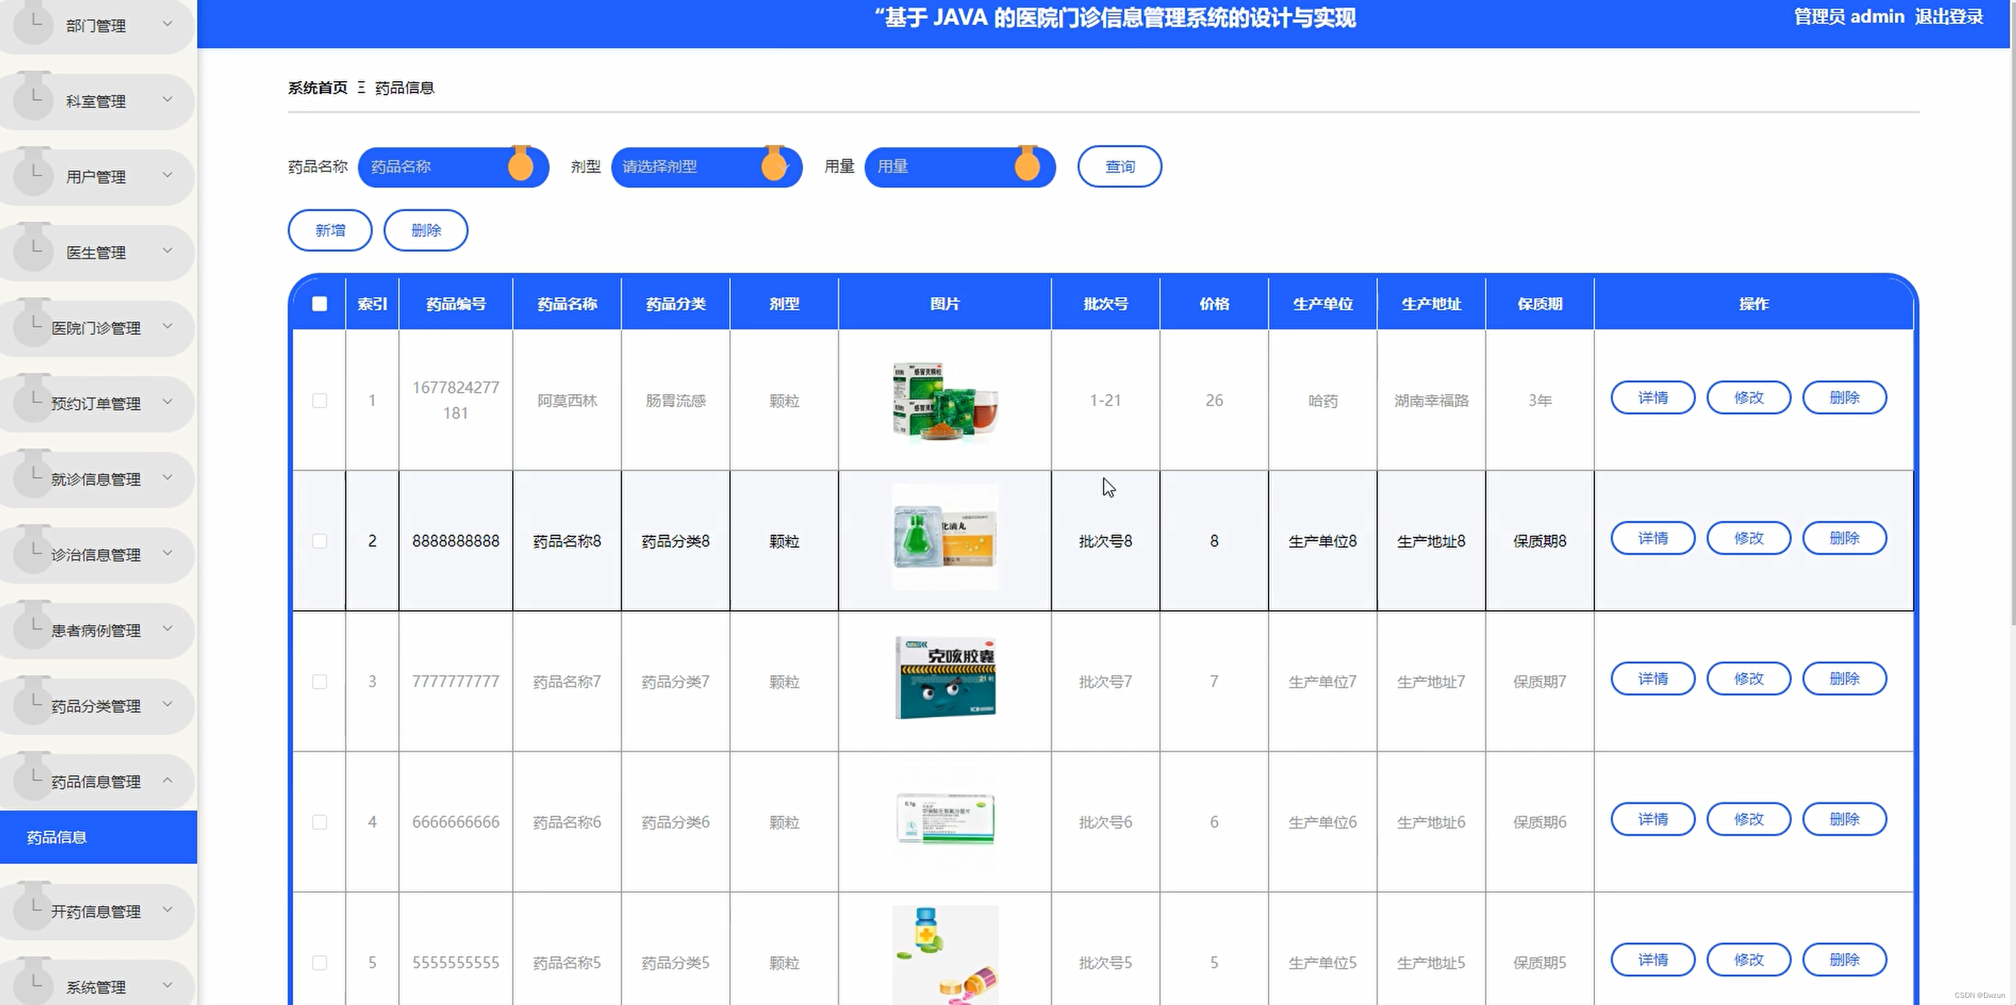Click orange icon in 药品名称 search field
2016x1005 pixels.
click(x=521, y=166)
